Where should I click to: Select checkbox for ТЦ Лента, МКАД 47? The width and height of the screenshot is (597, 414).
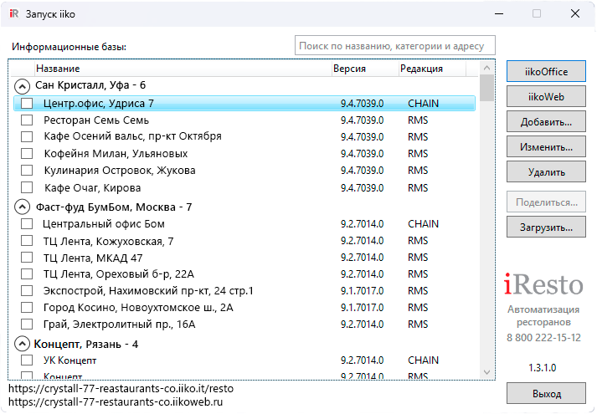tap(27, 258)
